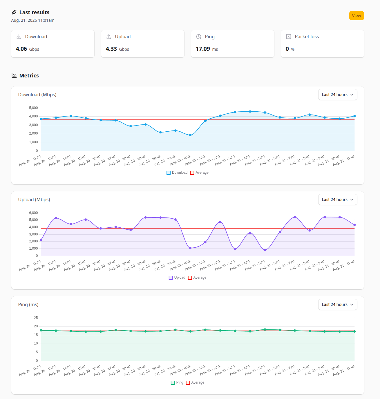Viewport: 380px width, 399px height.
Task: Click the Aug. 21 11:01 download data point
Action: pyautogui.click(x=354, y=116)
